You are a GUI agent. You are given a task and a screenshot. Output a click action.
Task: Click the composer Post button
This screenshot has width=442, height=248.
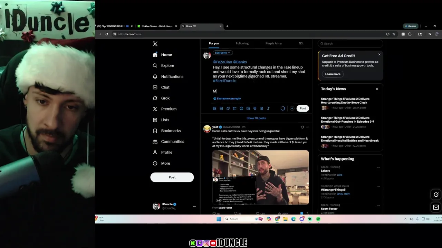(x=302, y=108)
